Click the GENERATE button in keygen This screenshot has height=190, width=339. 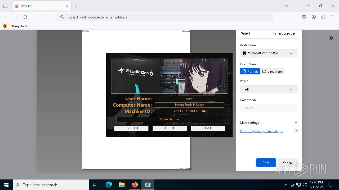tap(131, 128)
